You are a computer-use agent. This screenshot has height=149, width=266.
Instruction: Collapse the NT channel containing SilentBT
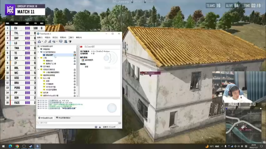[x=39, y=52]
